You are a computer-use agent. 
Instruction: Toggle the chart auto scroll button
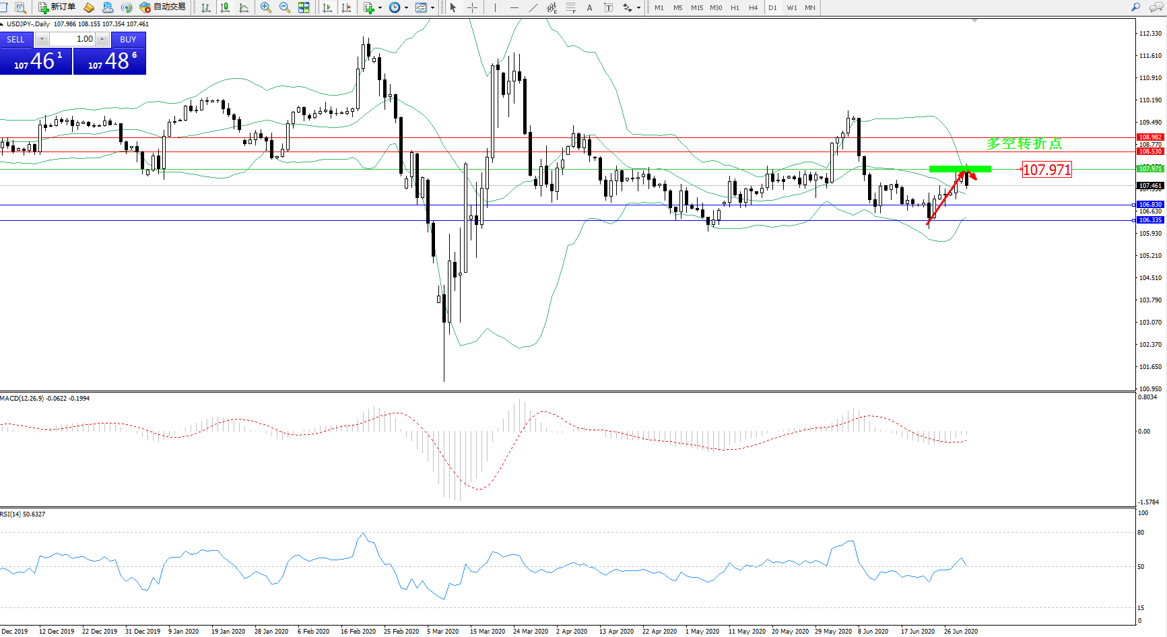[x=327, y=7]
